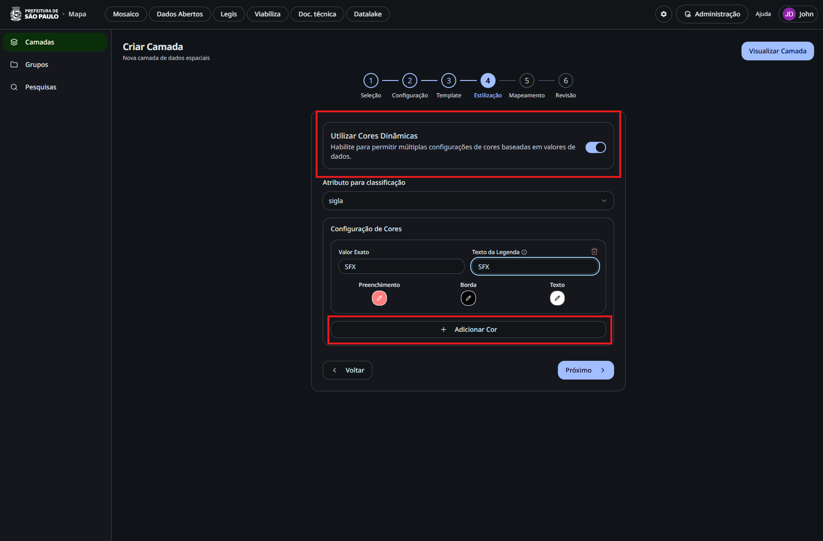Screen dimensions: 823x541
Task: Click the Grupos folder icon in sidebar
Action: pyautogui.click(x=15, y=65)
